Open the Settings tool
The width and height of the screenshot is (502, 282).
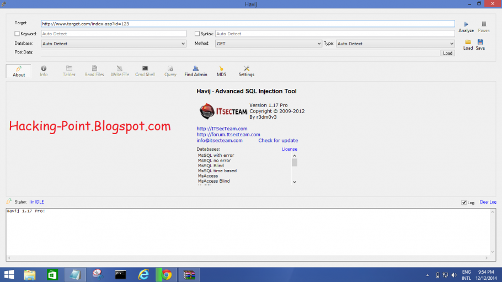point(247,71)
